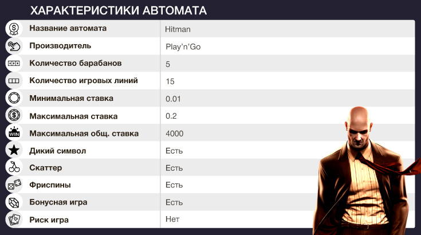
Task: Click the hand icon beside Производитель
Action: point(13,46)
